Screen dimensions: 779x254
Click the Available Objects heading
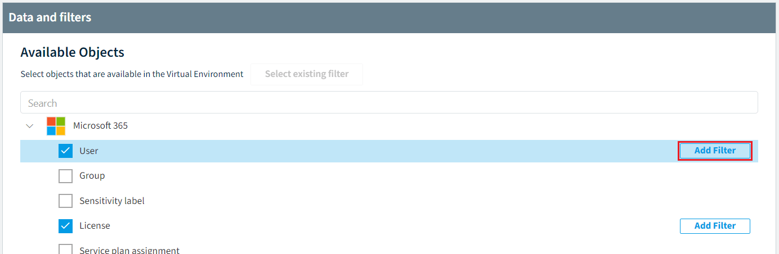click(73, 52)
